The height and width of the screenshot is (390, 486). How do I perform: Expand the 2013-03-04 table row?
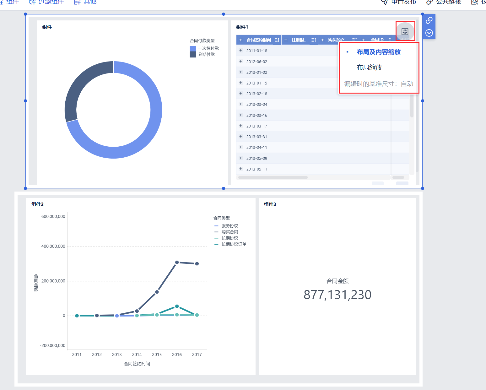pyautogui.click(x=240, y=104)
